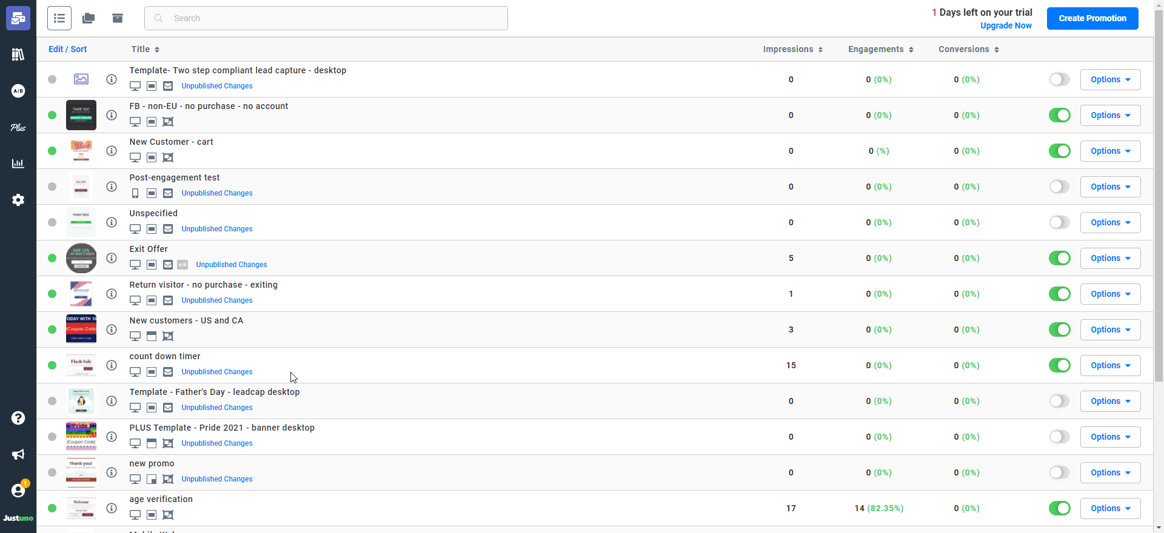
Task: Open the archive box icon
Action: 118,18
